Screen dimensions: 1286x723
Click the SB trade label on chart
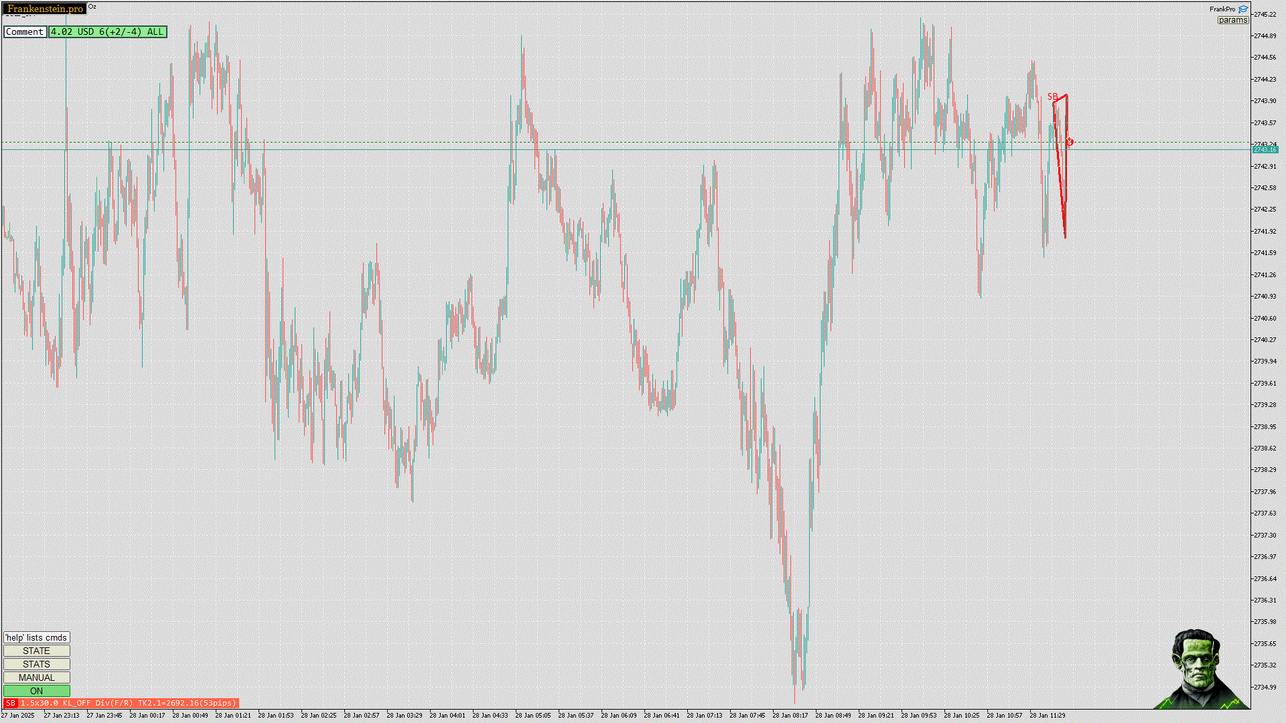pos(1052,97)
